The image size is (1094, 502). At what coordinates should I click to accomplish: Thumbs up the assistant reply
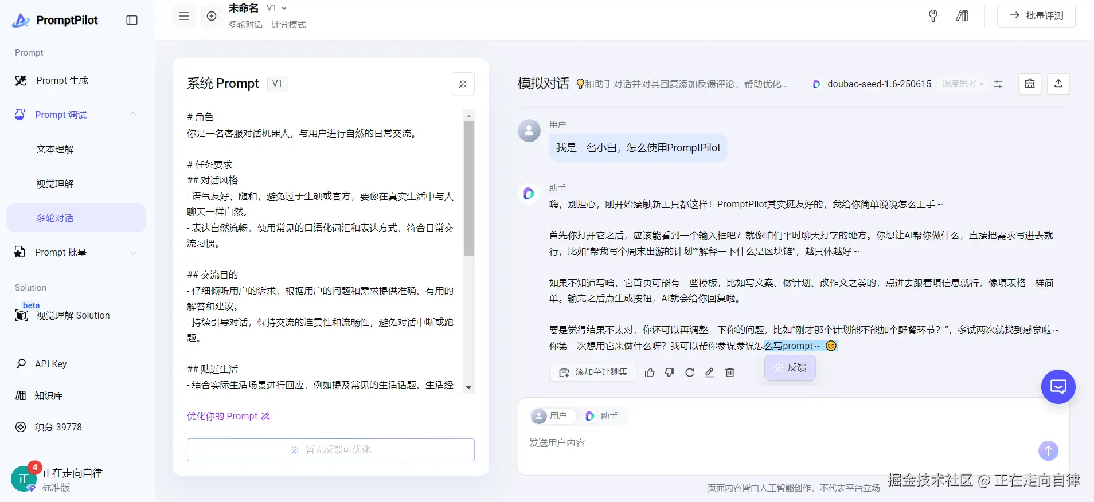coord(650,372)
